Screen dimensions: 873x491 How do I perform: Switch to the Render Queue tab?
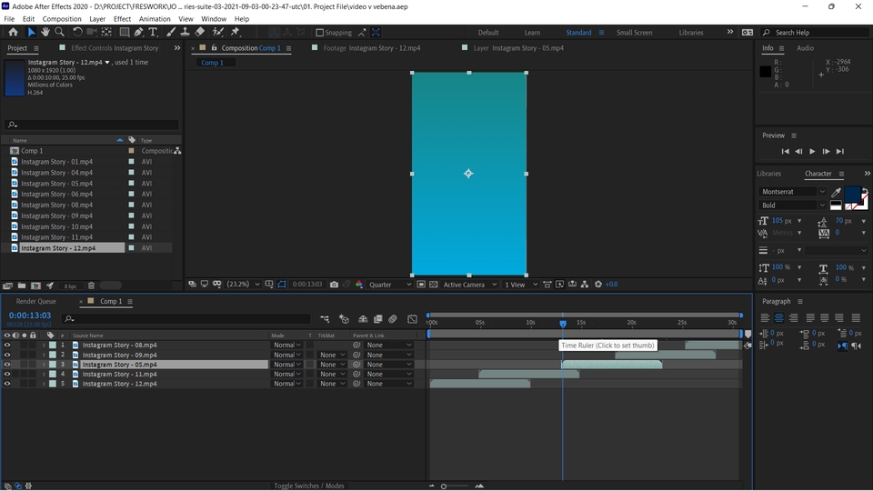click(x=35, y=301)
